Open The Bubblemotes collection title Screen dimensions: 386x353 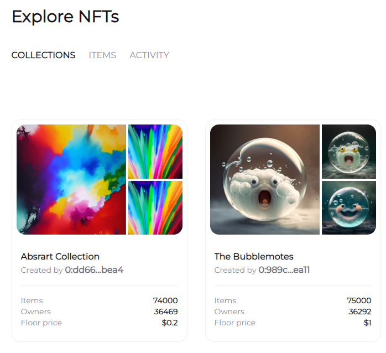coord(254,257)
